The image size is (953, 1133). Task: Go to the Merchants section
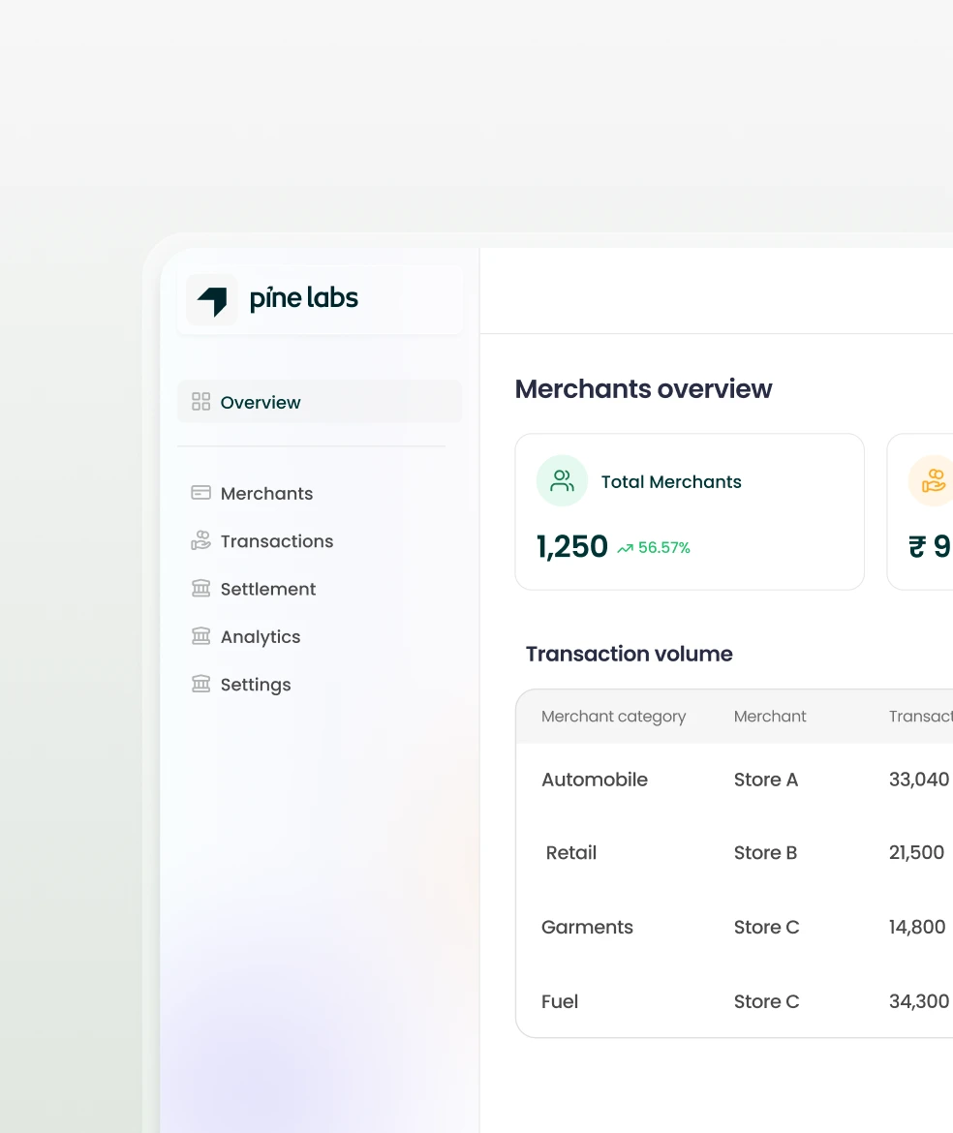tap(266, 494)
